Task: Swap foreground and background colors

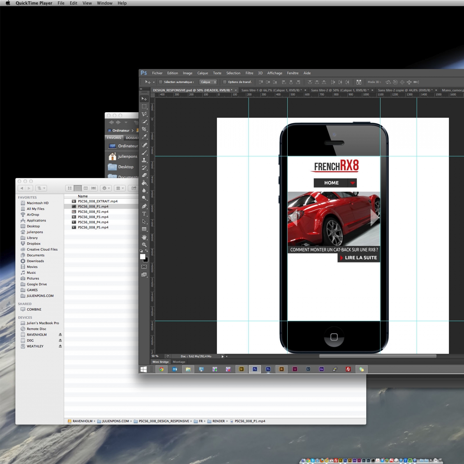Action: tap(147, 251)
